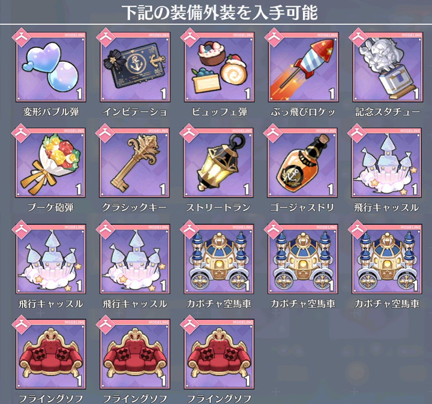This screenshot has height=404, width=432.
Task: Select the middle カボチャ空馬車 carriage
Action: [303, 259]
